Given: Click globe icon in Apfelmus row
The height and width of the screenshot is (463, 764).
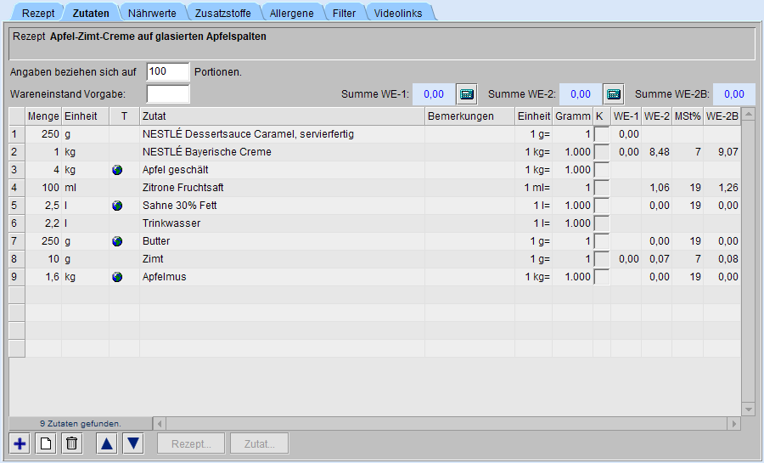Looking at the screenshot, I should point(117,277).
